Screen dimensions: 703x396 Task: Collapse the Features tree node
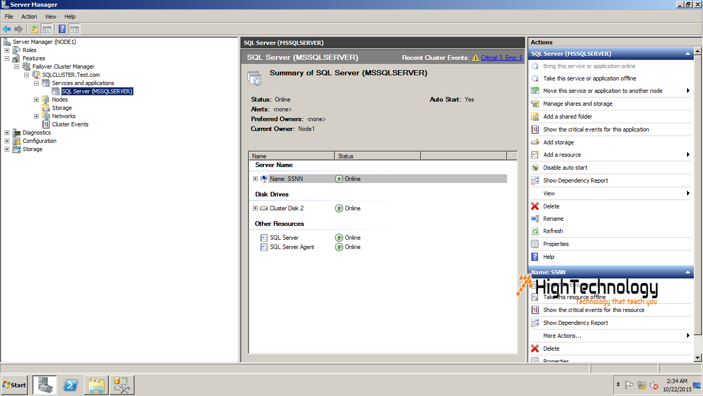[7, 58]
